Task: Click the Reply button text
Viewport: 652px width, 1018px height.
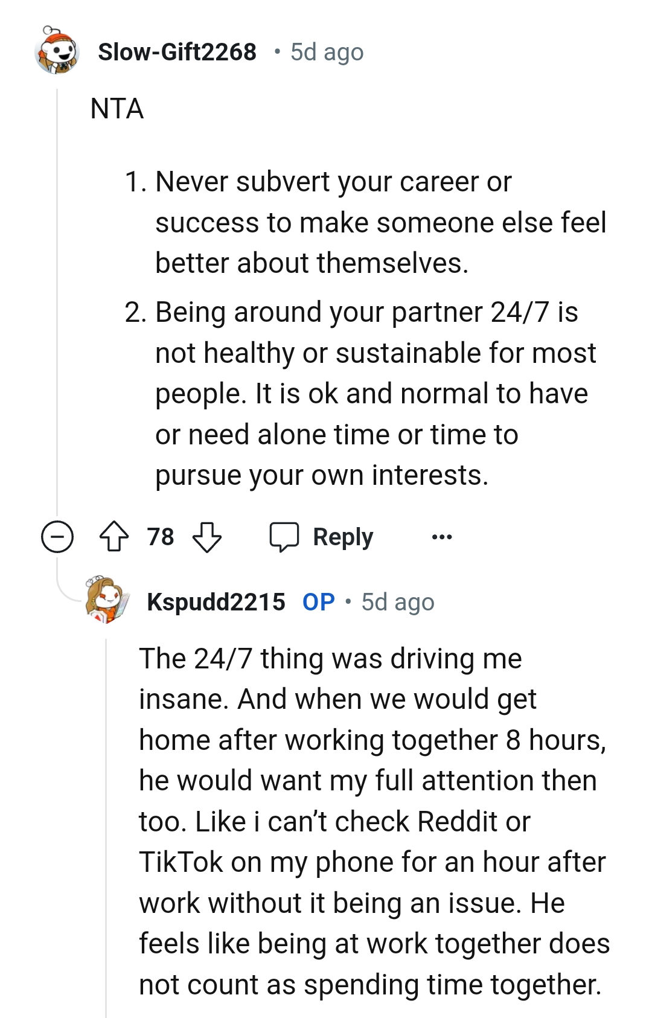Action: click(x=342, y=537)
